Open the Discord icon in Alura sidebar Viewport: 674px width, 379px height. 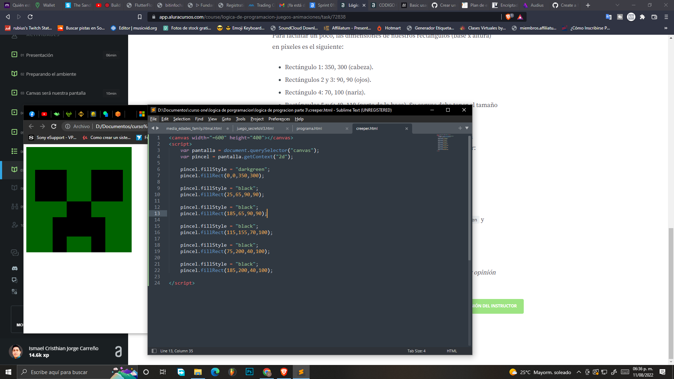coord(14,268)
